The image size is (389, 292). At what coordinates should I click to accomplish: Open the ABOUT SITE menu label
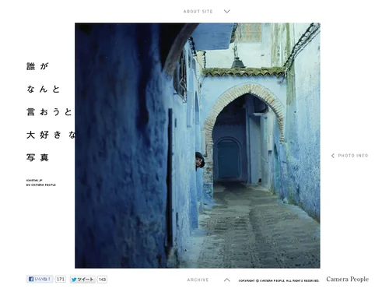coord(198,12)
